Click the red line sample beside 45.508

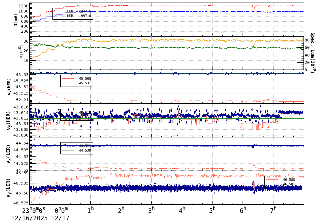point(68,79)
